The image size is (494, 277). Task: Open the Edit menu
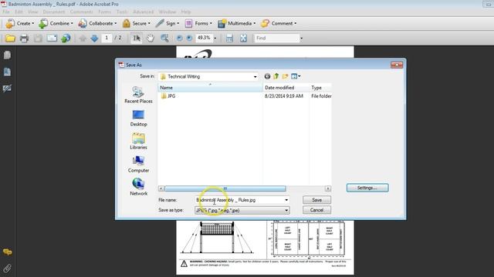(19, 12)
